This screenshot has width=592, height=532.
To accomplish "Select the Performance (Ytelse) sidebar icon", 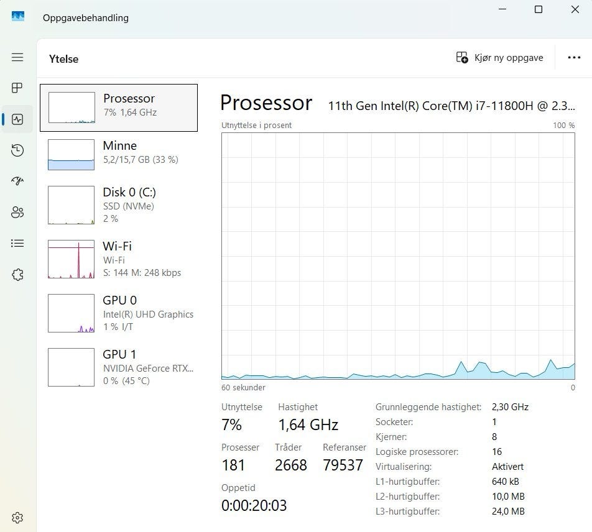I will (x=17, y=119).
